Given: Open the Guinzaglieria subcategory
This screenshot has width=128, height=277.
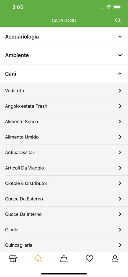Looking at the screenshot, I should click(64, 245).
